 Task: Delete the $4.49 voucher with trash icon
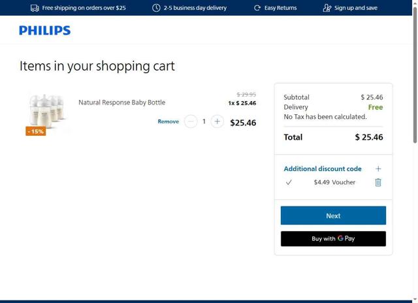[378, 182]
